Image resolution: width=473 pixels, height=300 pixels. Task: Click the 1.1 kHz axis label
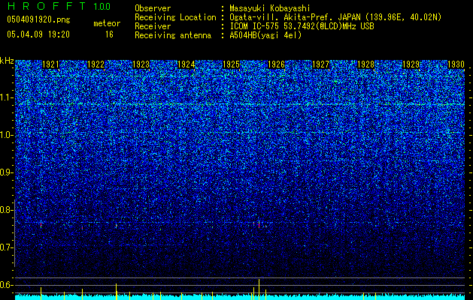point(5,97)
